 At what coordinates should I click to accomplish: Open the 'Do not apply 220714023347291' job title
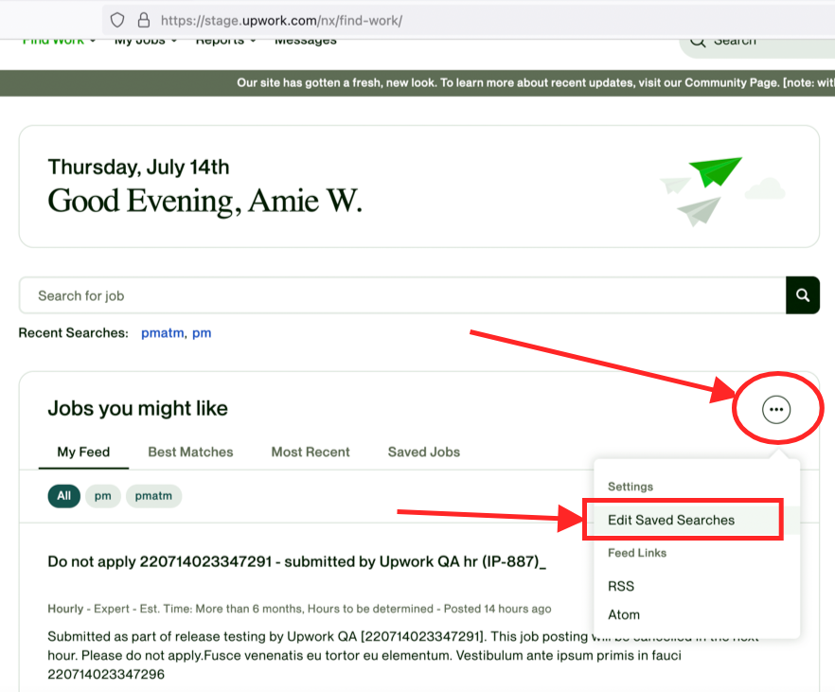click(x=297, y=561)
